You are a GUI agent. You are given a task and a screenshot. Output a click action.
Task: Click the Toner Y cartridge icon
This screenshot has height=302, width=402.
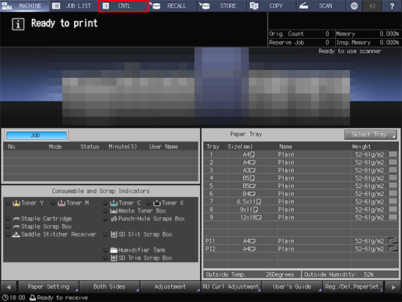click(x=16, y=203)
